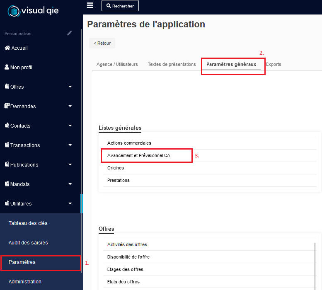Image resolution: width=322 pixels, height=290 pixels.
Task: Select Tableau des clés in sidebar
Action: (28, 223)
